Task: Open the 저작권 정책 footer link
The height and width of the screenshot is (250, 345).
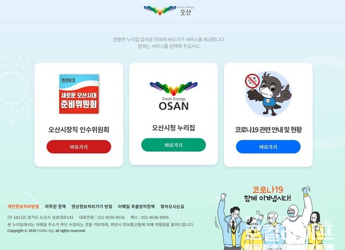Action: tap(55, 206)
